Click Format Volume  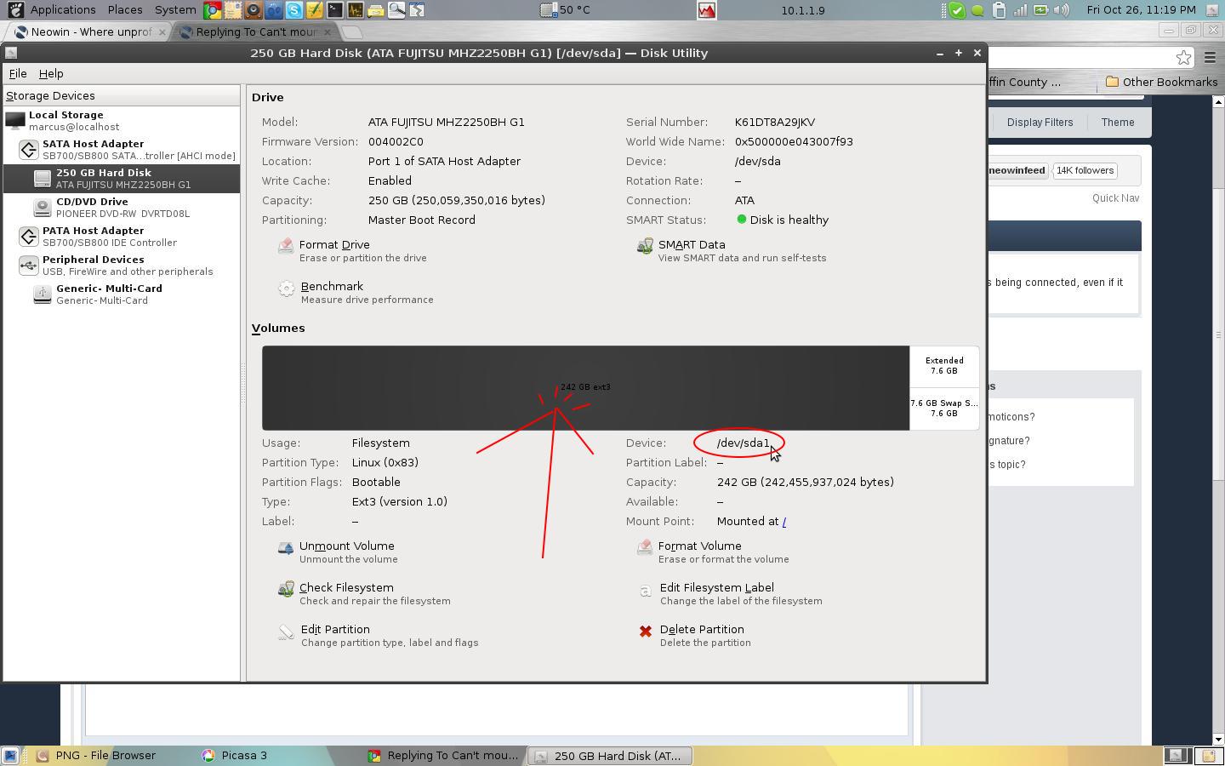click(713, 552)
